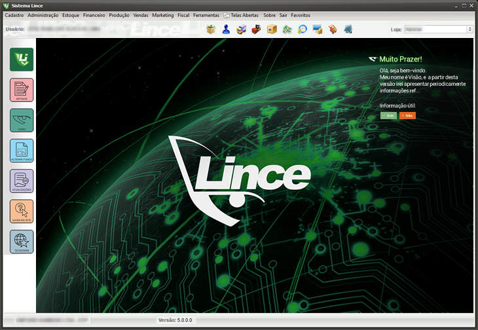This screenshot has width=478, height=330.
Task: Open the Administração menu
Action: [43, 15]
